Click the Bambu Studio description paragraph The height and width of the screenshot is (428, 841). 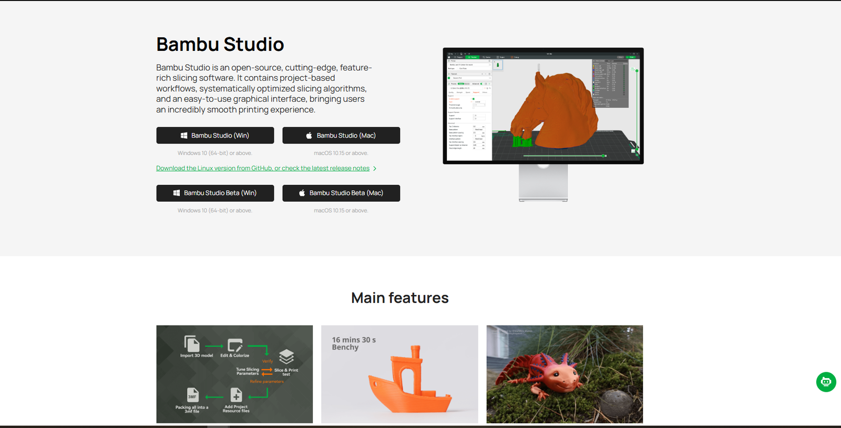click(x=264, y=89)
